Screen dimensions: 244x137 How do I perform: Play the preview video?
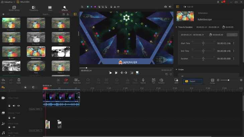click(x=111, y=73)
